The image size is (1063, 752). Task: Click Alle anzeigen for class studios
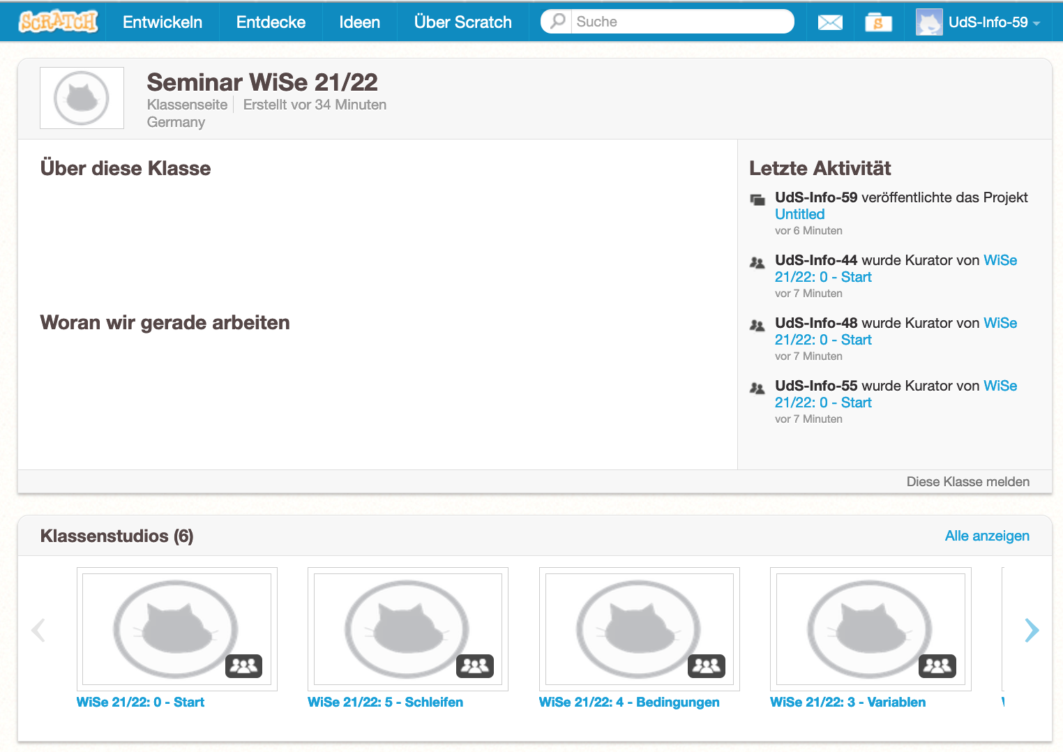(987, 536)
